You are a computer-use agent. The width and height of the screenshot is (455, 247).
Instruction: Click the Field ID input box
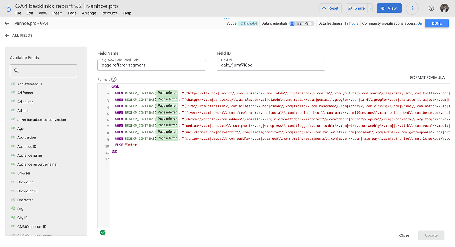tap(271, 65)
